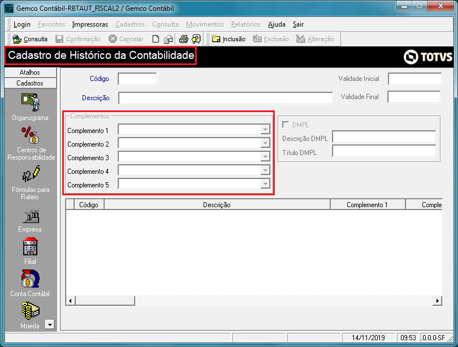Click the Sair menu item
Viewport: 458px width, 347px height.
tap(298, 24)
